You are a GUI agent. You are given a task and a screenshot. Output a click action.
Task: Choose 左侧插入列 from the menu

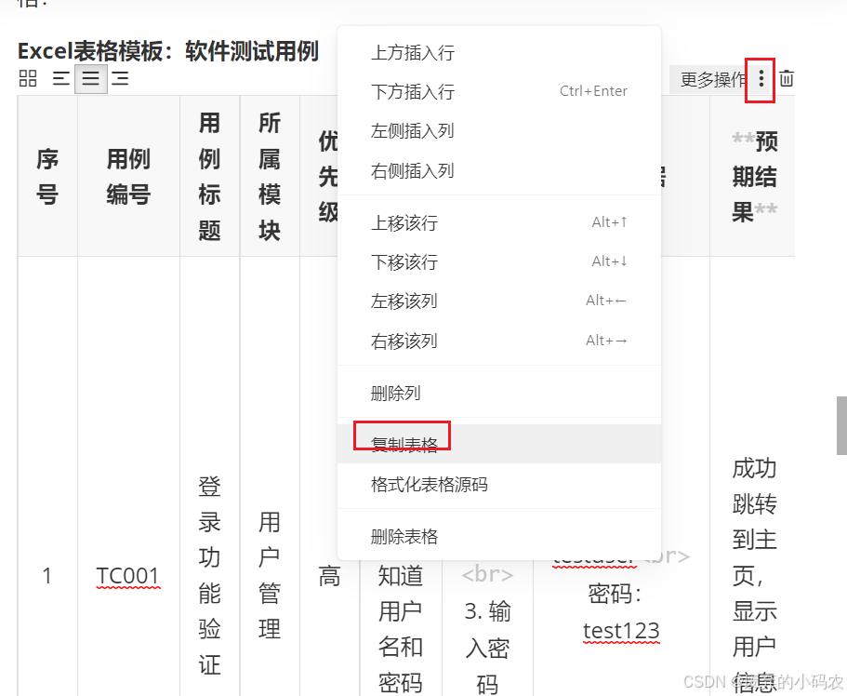tap(499, 131)
